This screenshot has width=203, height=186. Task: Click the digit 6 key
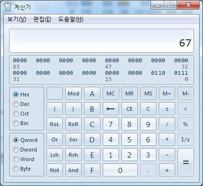click(x=148, y=139)
